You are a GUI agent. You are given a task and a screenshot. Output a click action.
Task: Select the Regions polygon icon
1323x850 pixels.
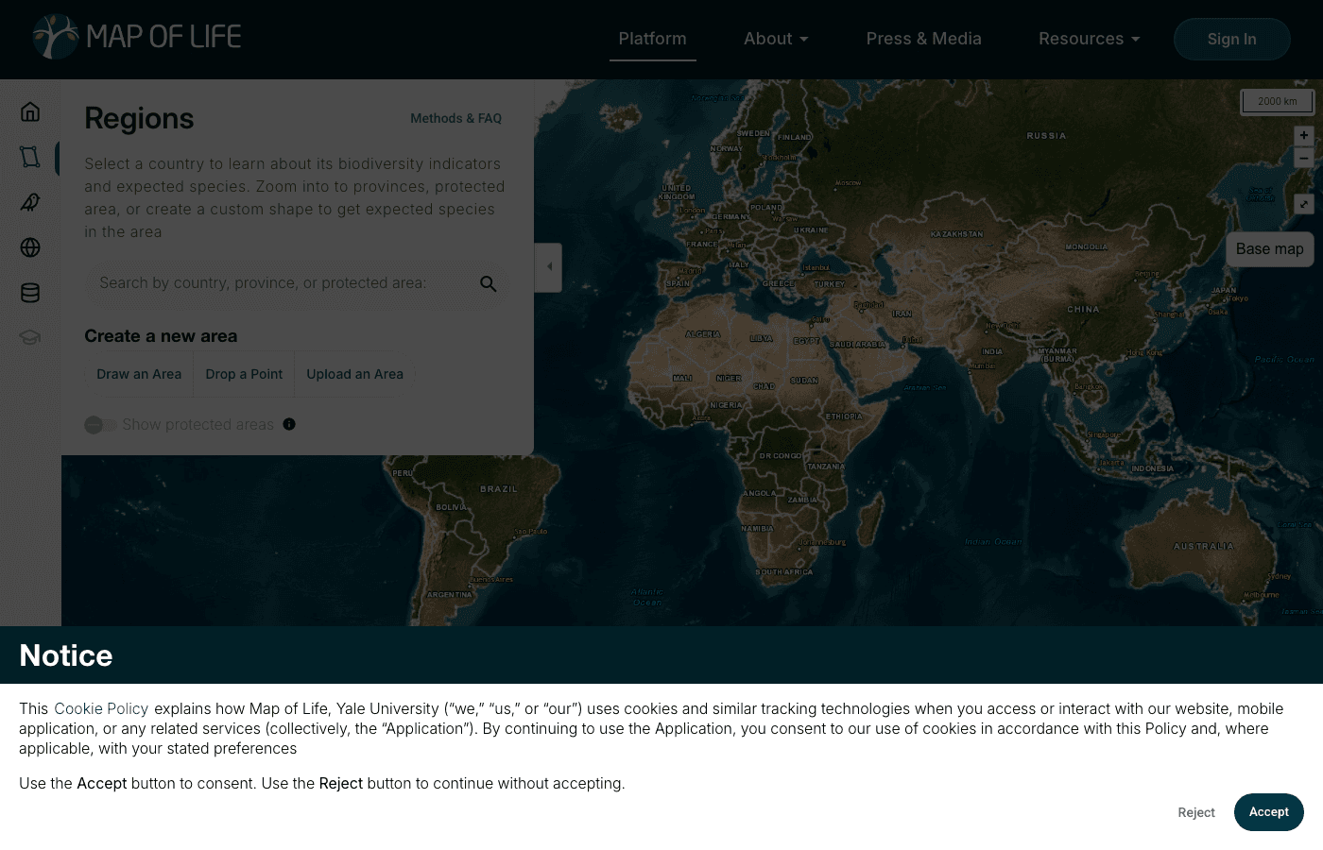[30, 157]
